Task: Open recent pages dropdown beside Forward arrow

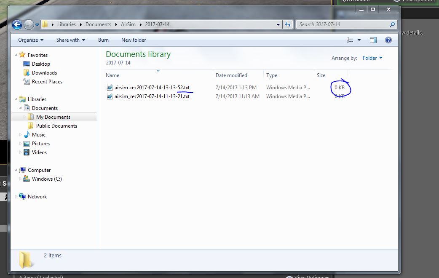Action: click(x=37, y=25)
